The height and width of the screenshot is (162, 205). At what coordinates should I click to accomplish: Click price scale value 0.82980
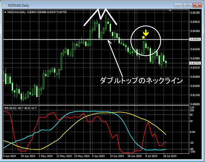pyautogui.click(x=195, y=59)
